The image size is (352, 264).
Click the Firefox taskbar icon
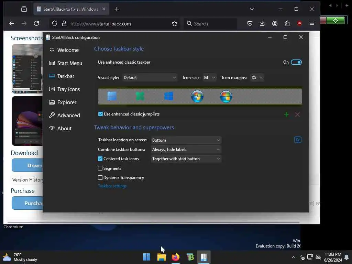[x=176, y=257]
